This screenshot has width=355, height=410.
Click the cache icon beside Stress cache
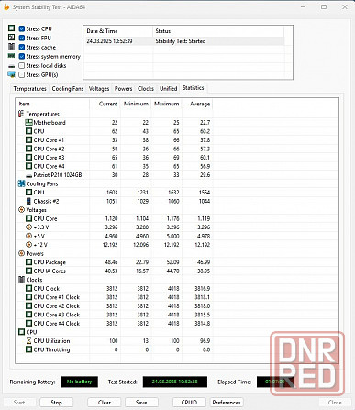[11, 47]
